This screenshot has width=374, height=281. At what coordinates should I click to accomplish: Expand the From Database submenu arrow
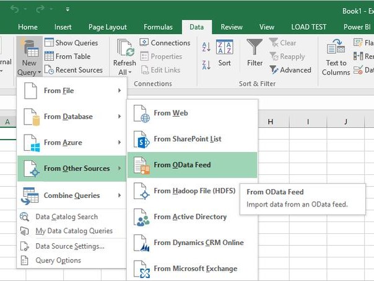120,117
